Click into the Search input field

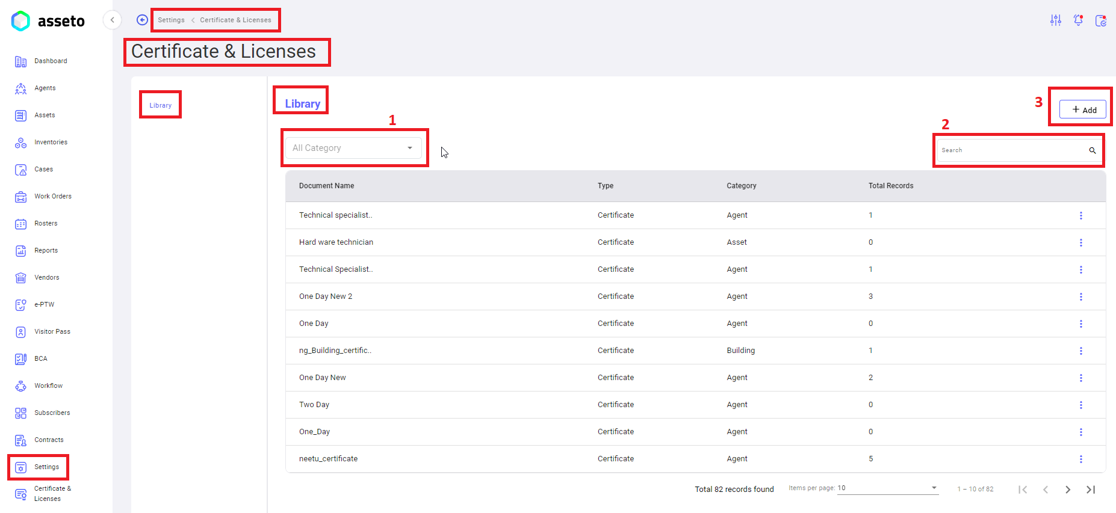click(x=1011, y=150)
